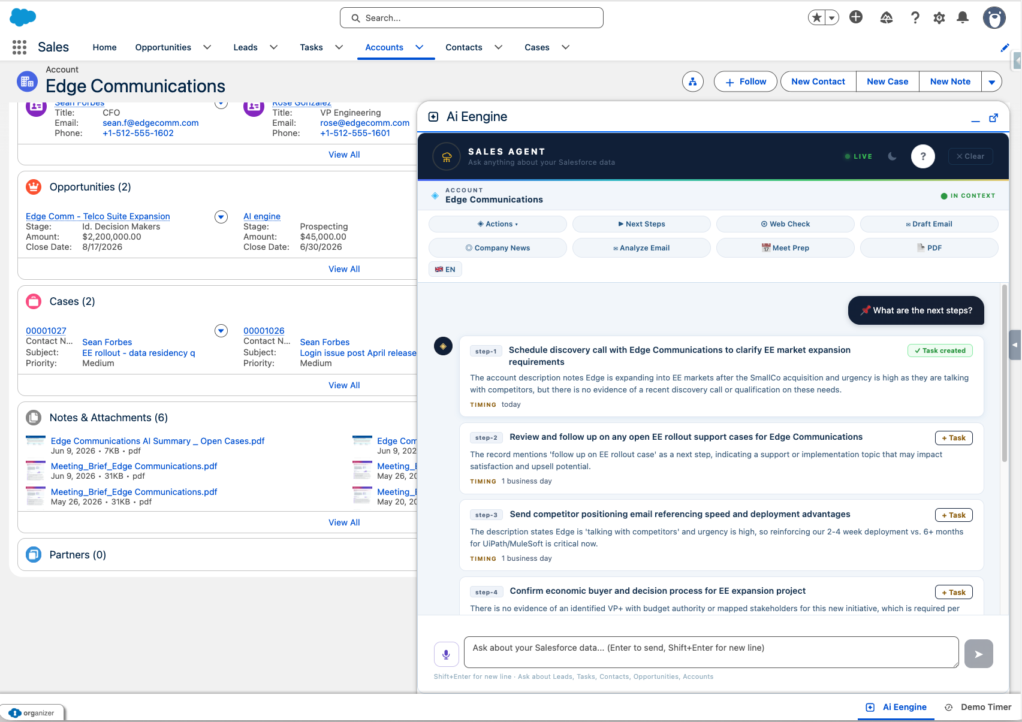Open actions menu for case 00001027
The height and width of the screenshot is (722, 1022).
point(221,331)
